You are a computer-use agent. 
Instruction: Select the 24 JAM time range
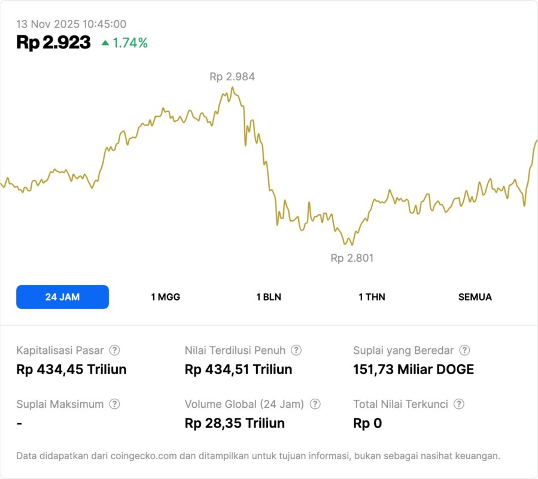coord(62,297)
